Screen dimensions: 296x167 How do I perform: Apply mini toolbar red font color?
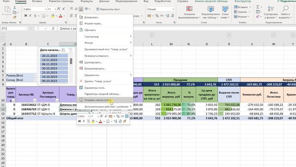point(100,121)
